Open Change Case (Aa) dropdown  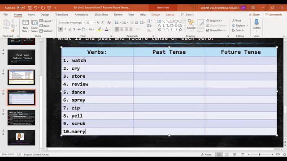tap(91, 29)
